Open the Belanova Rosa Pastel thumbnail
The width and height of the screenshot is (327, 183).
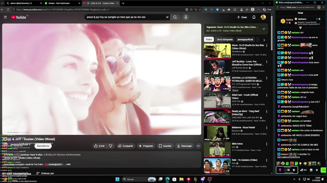(217, 133)
